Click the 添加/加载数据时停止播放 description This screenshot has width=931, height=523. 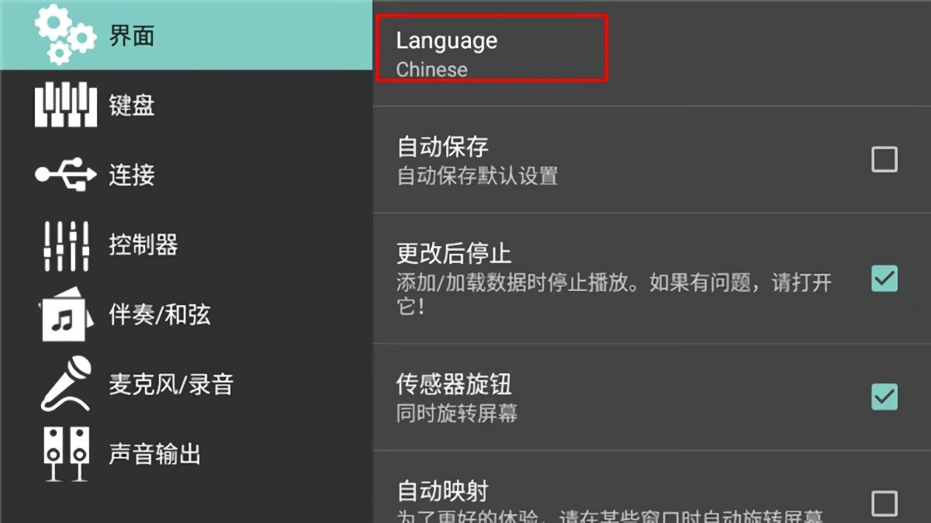(x=614, y=293)
